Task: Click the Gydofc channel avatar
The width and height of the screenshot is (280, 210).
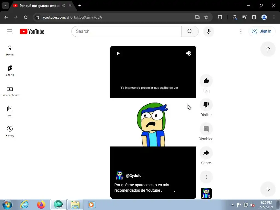Action: point(119,175)
